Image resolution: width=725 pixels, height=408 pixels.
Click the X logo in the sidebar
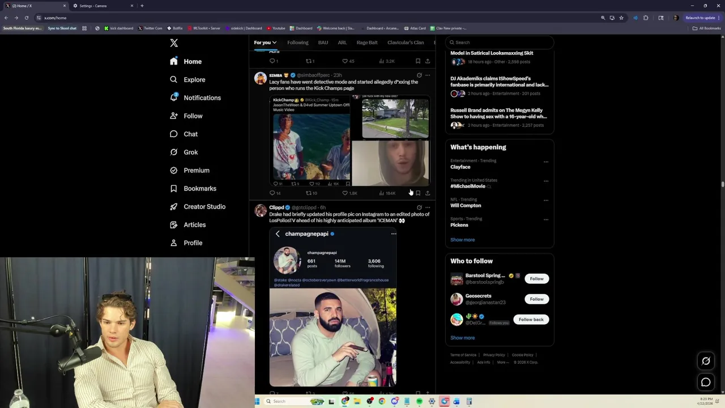(174, 43)
